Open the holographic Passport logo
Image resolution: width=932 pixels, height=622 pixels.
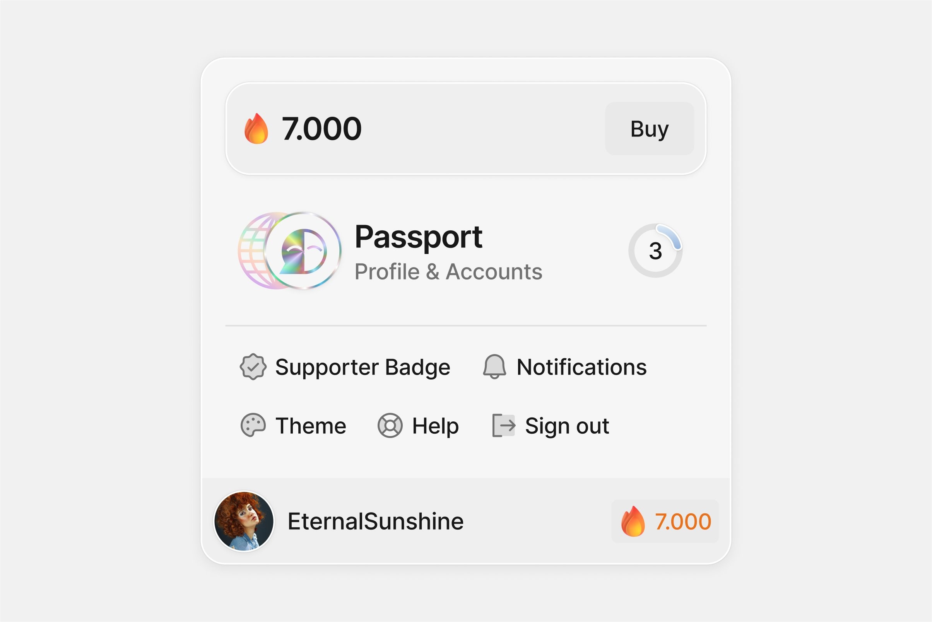click(290, 251)
